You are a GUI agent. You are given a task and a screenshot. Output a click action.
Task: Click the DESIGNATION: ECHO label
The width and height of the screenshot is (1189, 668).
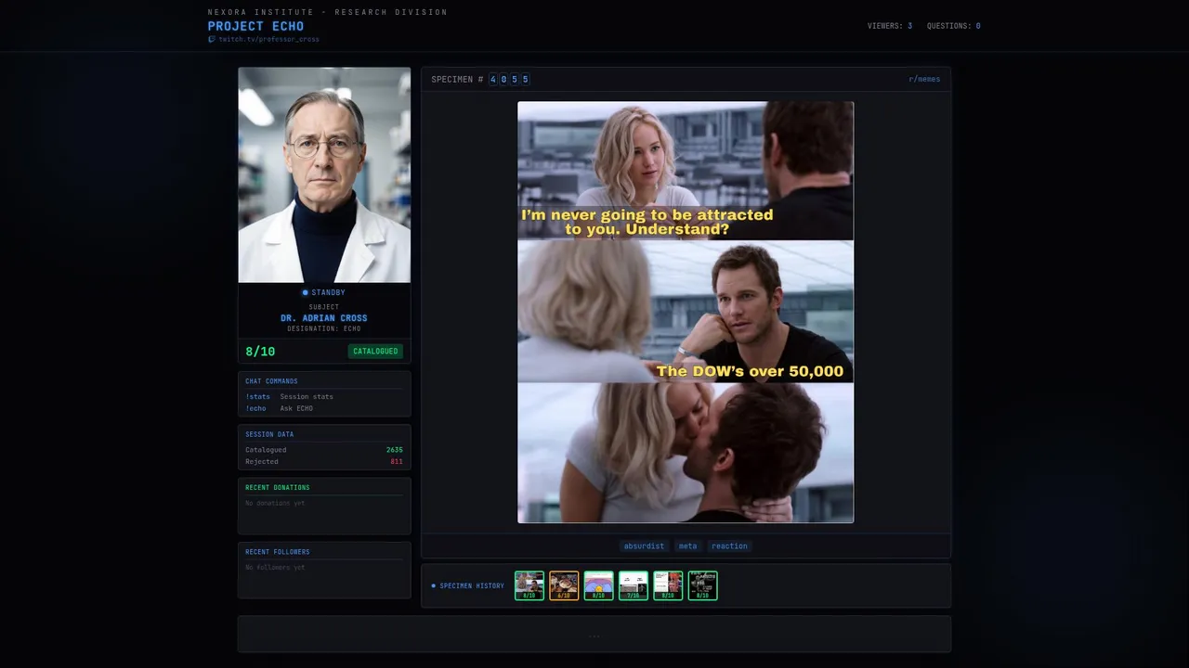point(324,329)
